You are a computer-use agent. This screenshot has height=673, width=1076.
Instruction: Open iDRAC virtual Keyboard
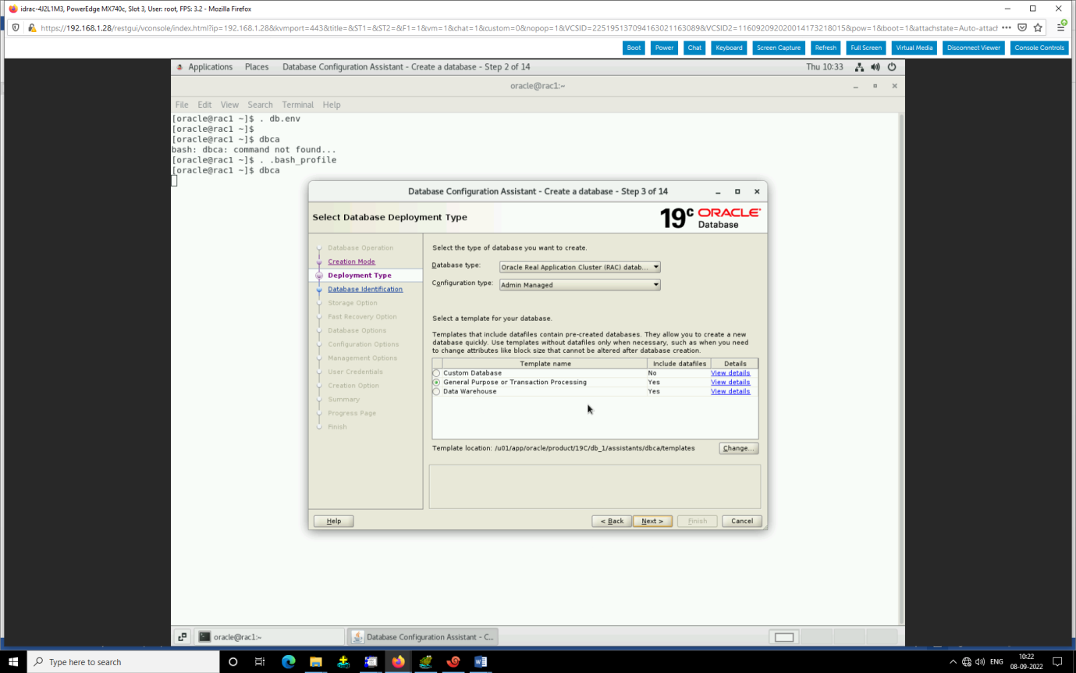tap(729, 48)
